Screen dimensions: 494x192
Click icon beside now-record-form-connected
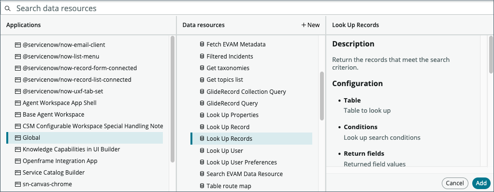coord(18,68)
